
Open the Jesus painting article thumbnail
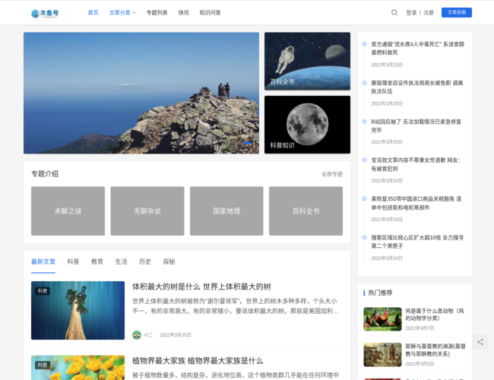(382, 355)
